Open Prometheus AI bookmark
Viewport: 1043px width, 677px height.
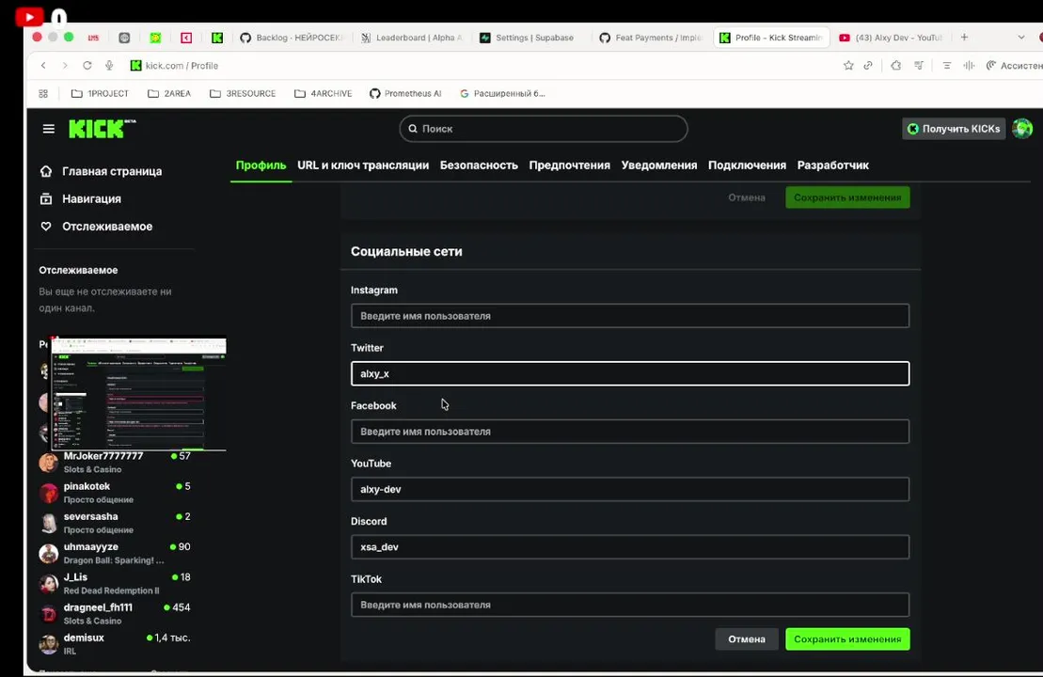[x=405, y=93]
